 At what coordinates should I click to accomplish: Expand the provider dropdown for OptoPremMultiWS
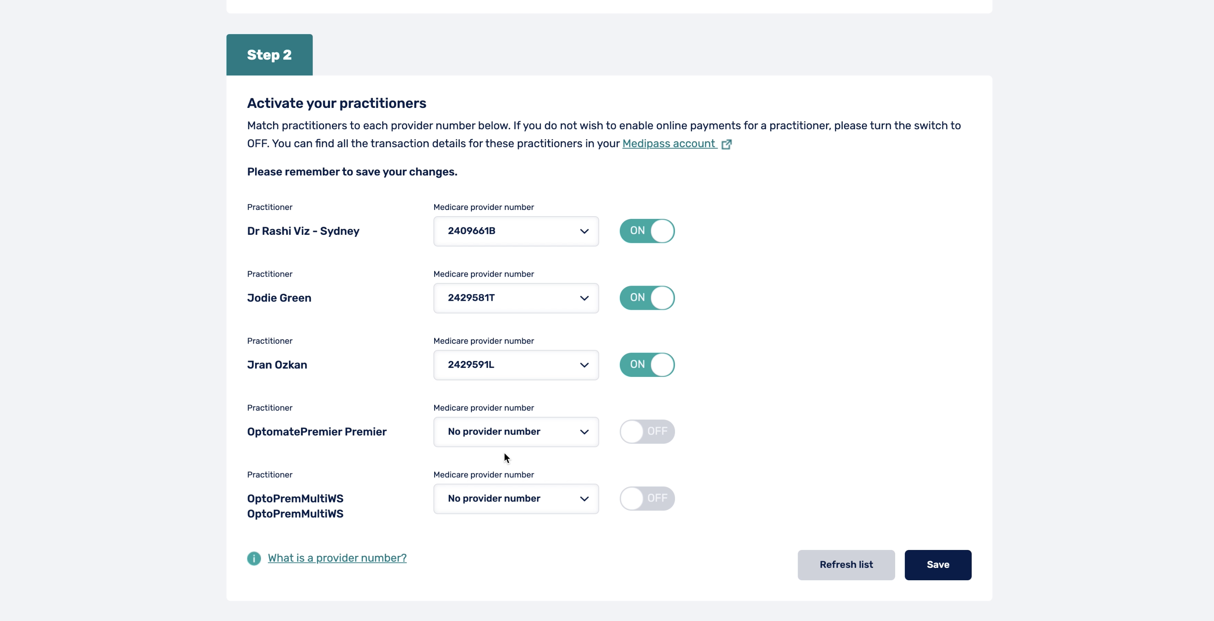click(x=516, y=498)
